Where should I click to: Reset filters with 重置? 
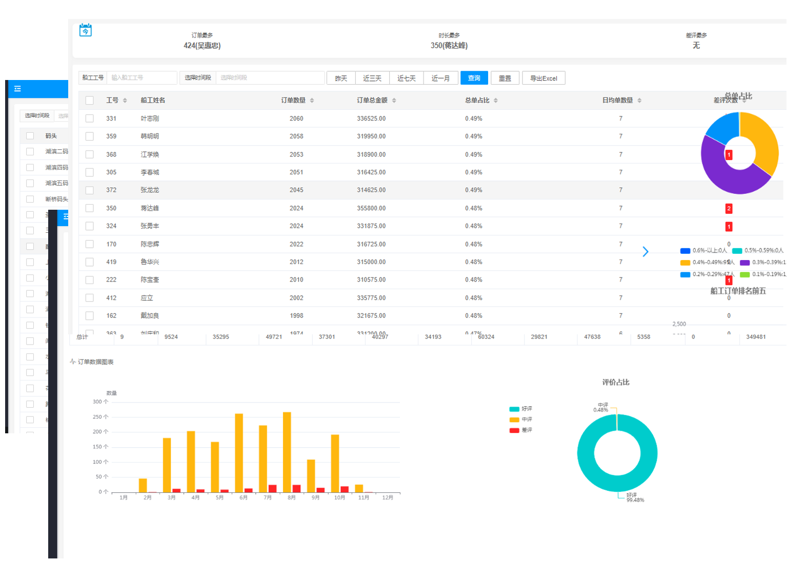coord(505,78)
